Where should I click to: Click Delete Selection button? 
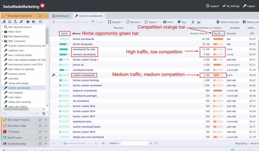click(x=228, y=22)
